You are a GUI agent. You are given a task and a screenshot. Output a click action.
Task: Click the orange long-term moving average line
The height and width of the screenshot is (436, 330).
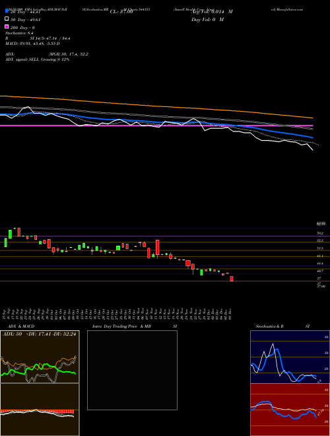tap(156, 106)
